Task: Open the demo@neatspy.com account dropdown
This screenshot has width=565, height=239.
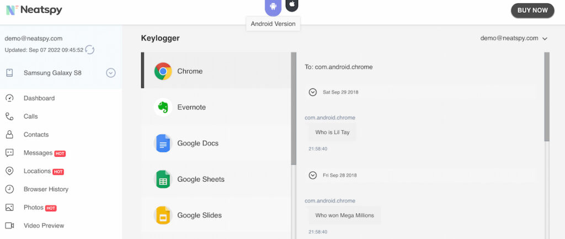Action: 514,38
